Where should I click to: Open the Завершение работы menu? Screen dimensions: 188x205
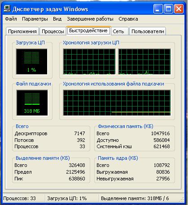[x=90, y=19]
